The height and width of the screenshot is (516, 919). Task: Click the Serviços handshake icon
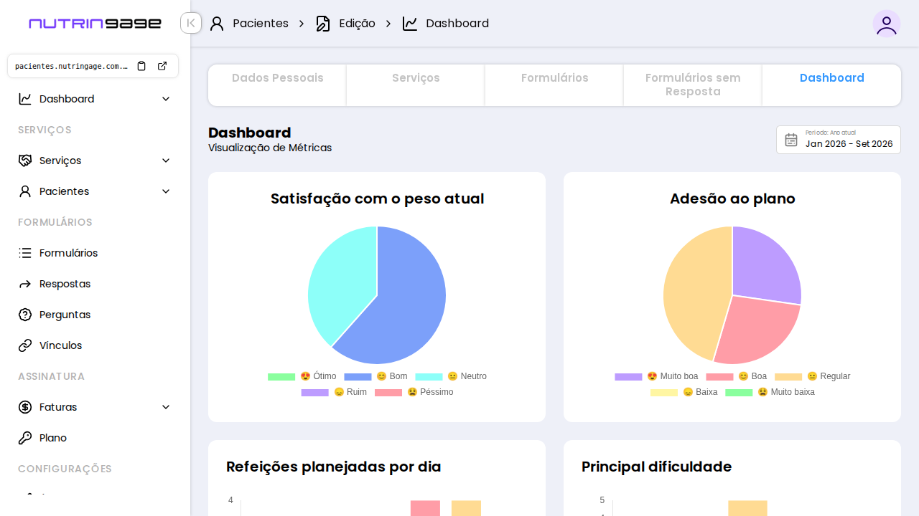pyautogui.click(x=25, y=161)
